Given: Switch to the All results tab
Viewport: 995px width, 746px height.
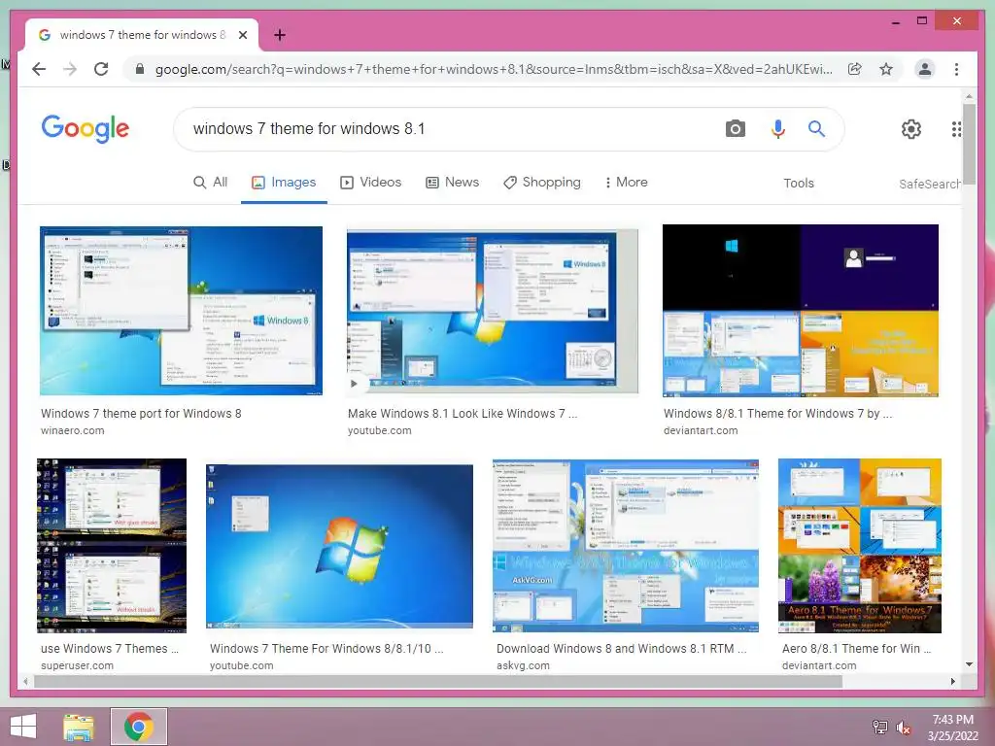Looking at the screenshot, I should [210, 183].
